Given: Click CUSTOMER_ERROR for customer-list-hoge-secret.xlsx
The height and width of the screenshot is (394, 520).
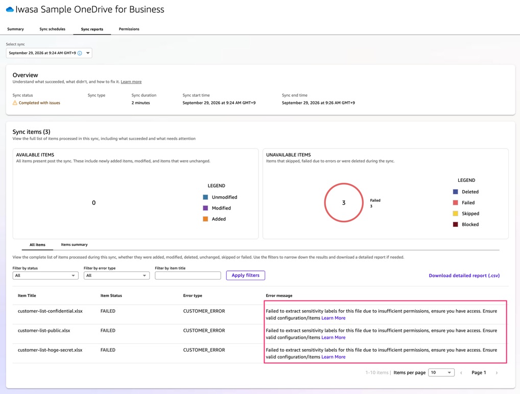Looking at the screenshot, I should 204,350.
